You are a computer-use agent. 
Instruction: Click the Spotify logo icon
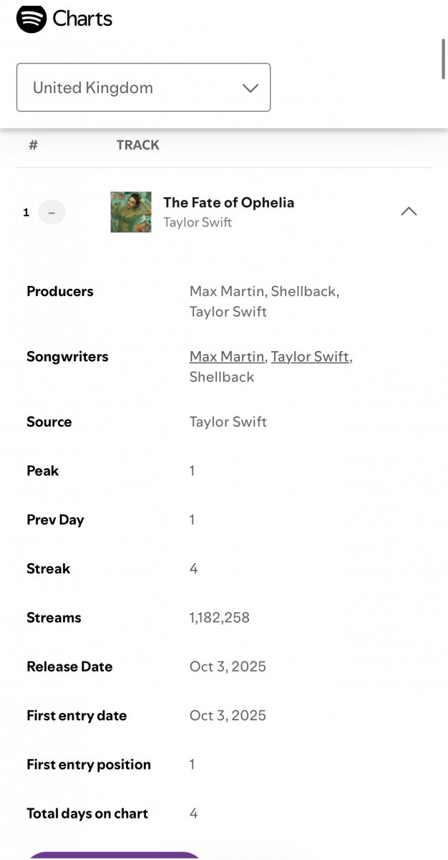31,19
